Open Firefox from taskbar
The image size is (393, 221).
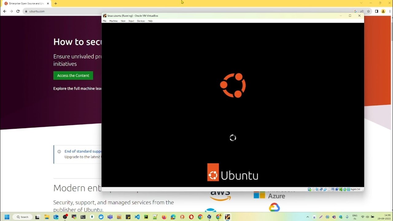coord(164,217)
